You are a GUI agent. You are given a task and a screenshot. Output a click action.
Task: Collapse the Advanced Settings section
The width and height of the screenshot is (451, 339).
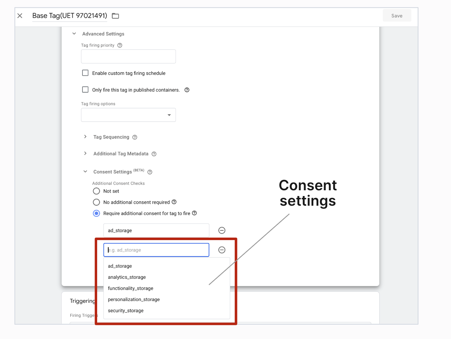tap(74, 33)
